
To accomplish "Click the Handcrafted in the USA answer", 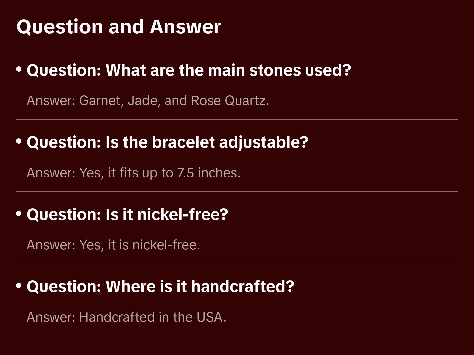I will 126,317.
